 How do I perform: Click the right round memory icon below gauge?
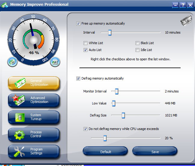coord(55,62)
